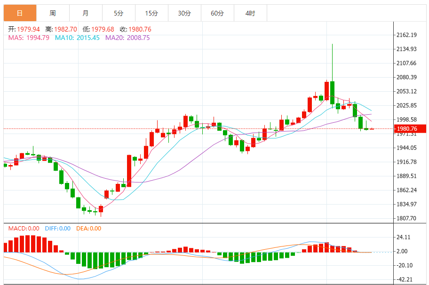Click the MA5: 1994.79 indicator text
The height and width of the screenshot is (285, 429).
pos(29,38)
